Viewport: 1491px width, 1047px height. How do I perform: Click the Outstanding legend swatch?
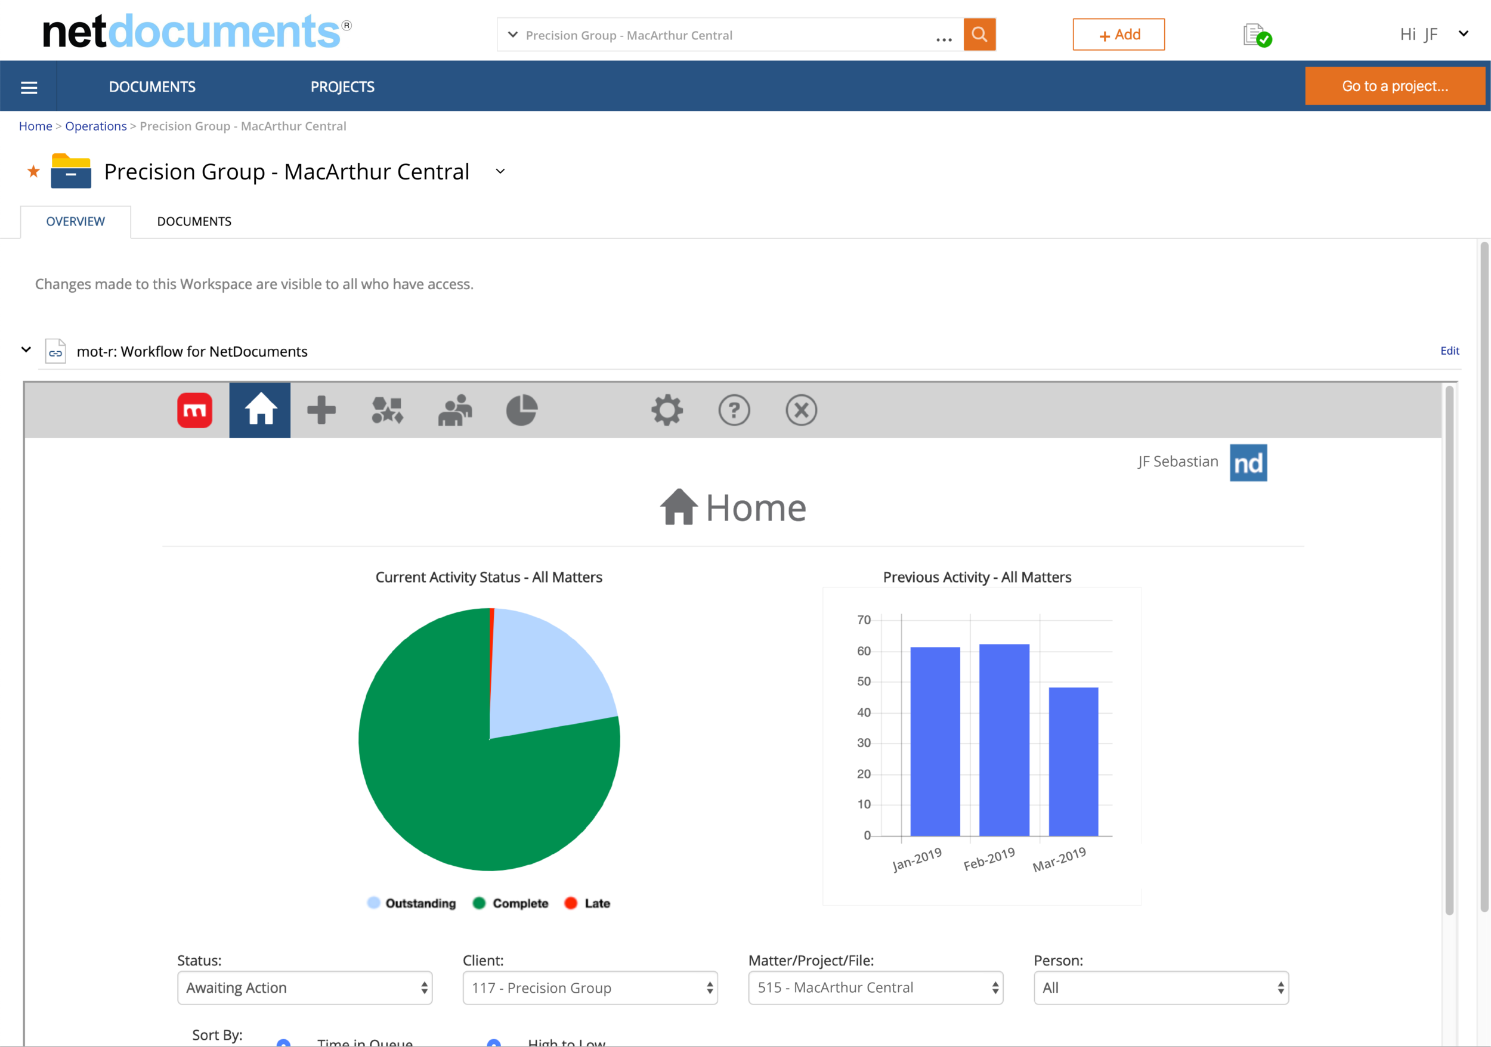tap(373, 902)
